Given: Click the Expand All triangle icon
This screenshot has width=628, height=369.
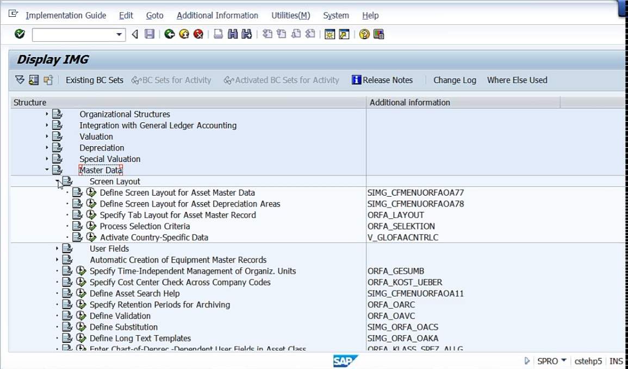Looking at the screenshot, I should point(20,80).
